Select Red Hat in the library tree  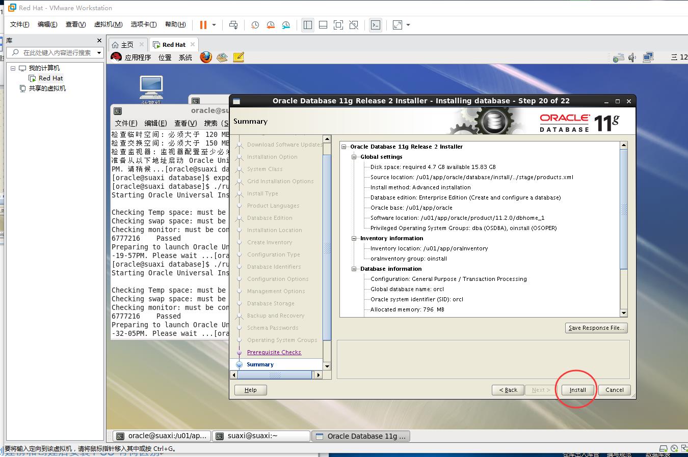50,78
